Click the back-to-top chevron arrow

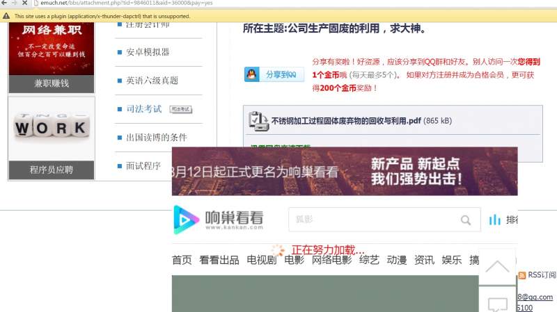[x=497, y=267]
